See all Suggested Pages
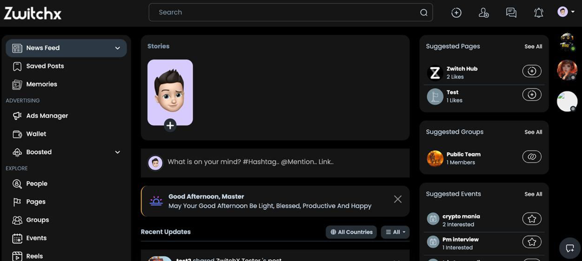 pos(533,46)
